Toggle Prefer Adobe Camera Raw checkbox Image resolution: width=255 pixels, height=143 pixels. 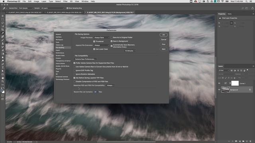[75, 63]
